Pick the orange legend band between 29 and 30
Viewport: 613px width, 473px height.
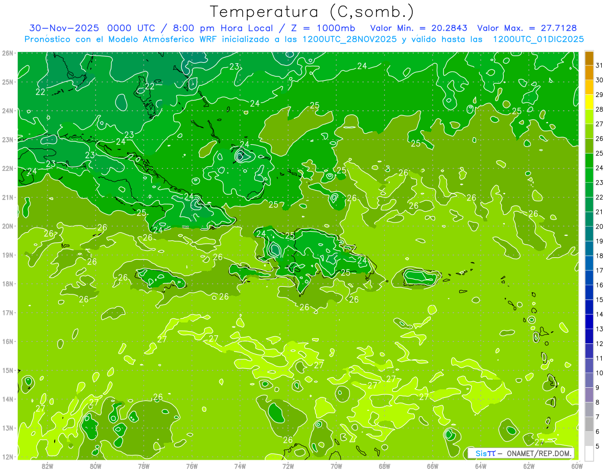589,87
